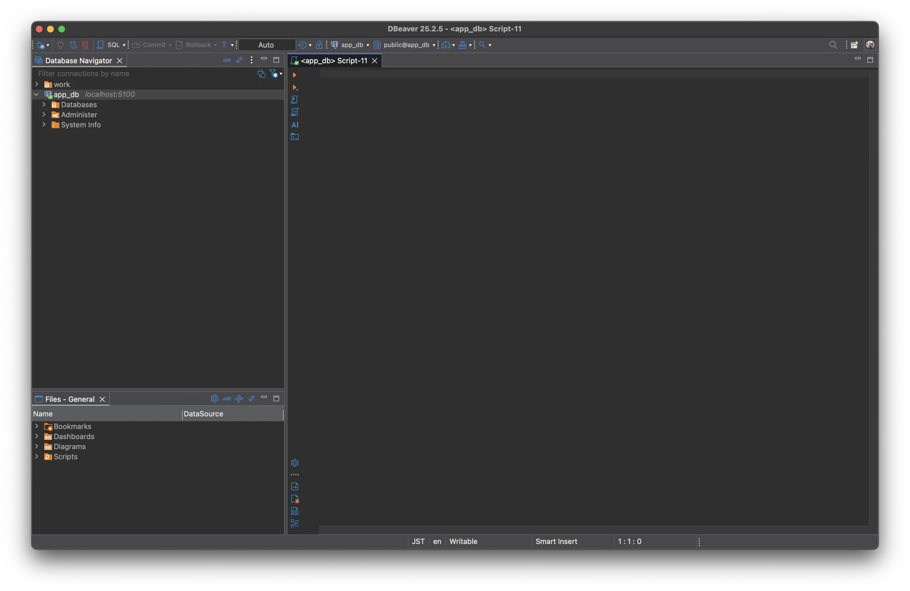Expand the System Info node
The height and width of the screenshot is (591, 910).
pos(45,125)
